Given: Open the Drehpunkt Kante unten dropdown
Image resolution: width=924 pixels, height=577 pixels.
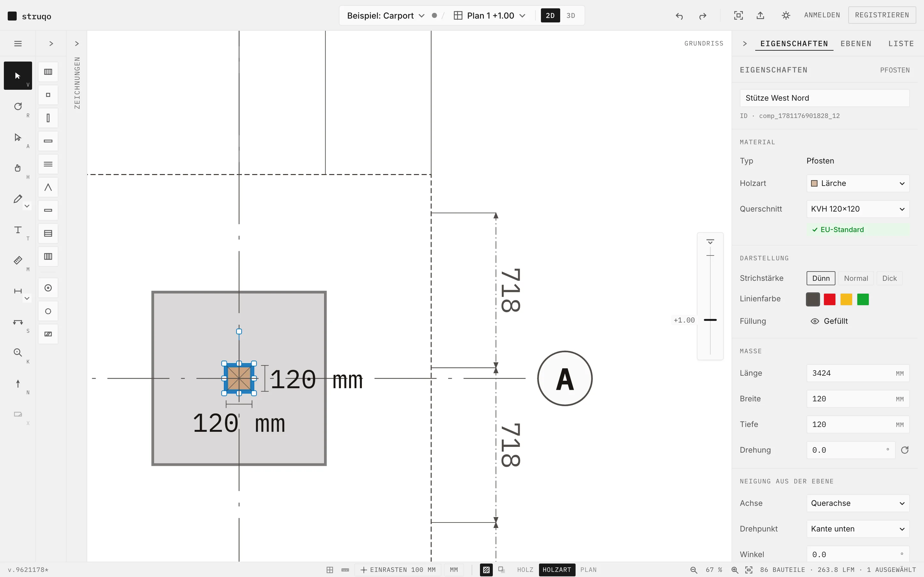Looking at the screenshot, I should 858,529.
